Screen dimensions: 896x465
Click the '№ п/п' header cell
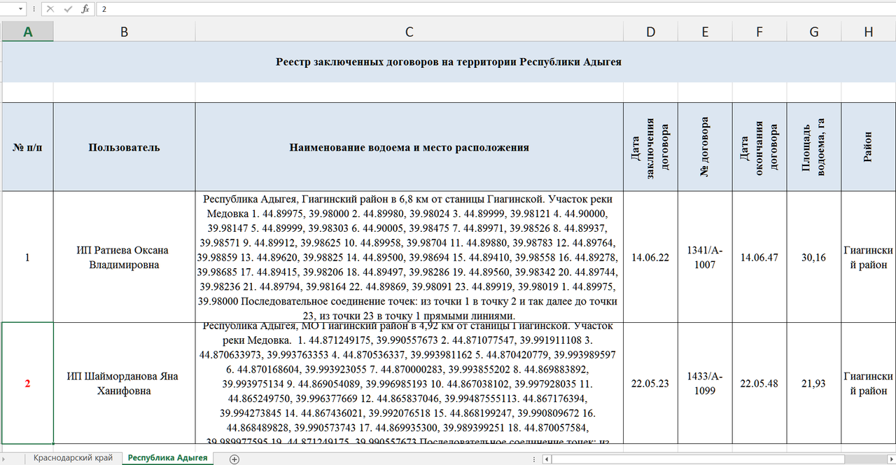(28, 147)
